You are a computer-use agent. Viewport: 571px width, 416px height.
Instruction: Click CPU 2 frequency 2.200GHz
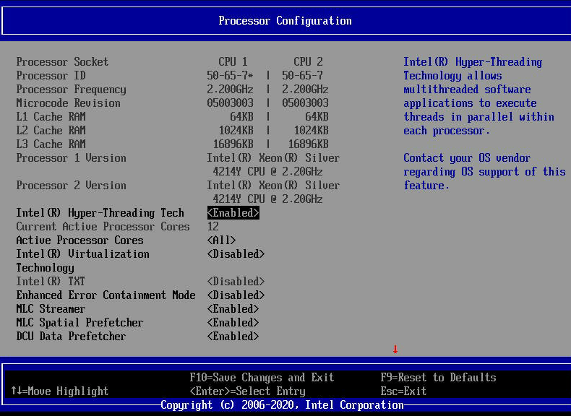coord(305,89)
